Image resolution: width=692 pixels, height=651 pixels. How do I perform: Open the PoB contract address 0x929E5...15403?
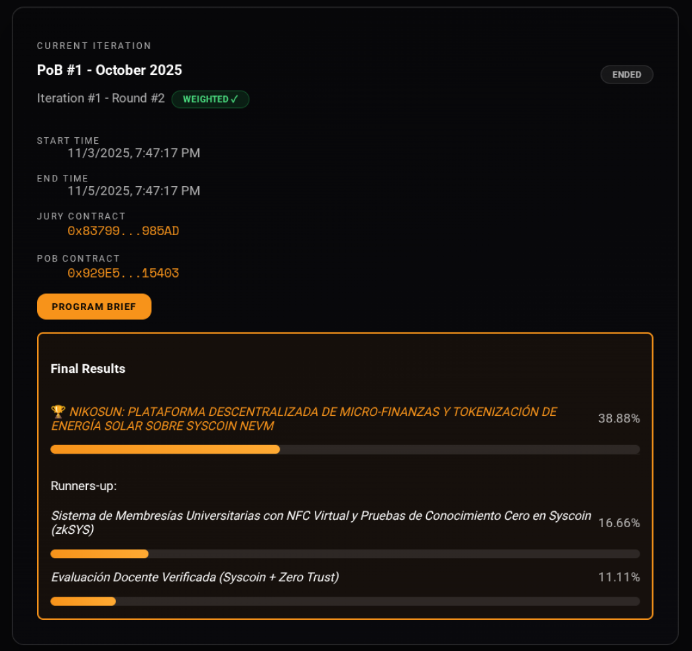click(x=123, y=273)
